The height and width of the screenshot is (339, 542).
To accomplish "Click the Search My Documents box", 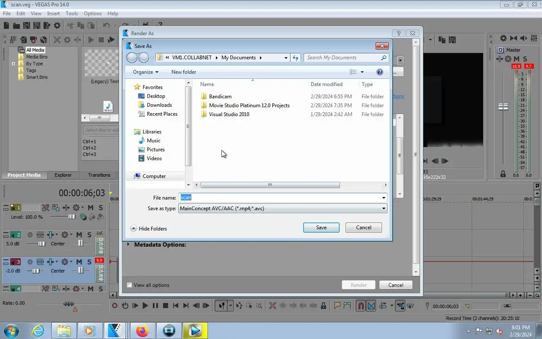I will coord(346,58).
